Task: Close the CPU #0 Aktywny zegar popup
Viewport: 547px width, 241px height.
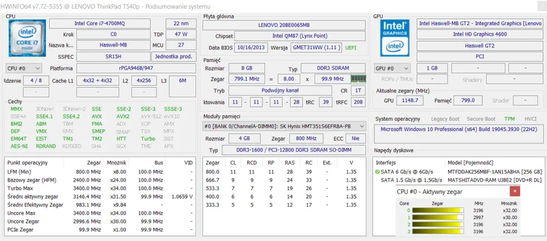Action: [515, 191]
